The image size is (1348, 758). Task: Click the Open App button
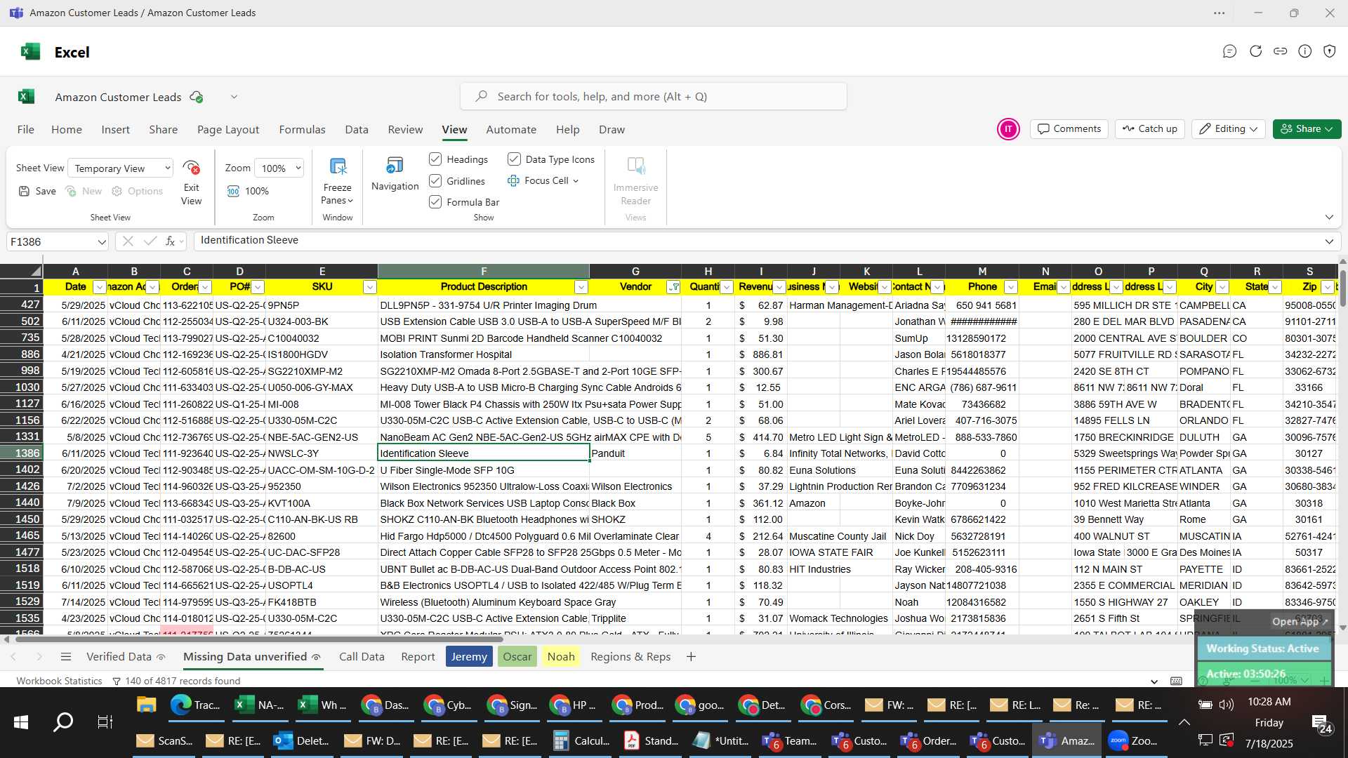point(1300,622)
